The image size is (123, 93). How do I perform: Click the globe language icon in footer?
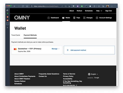pyautogui.click(x=89, y=74)
